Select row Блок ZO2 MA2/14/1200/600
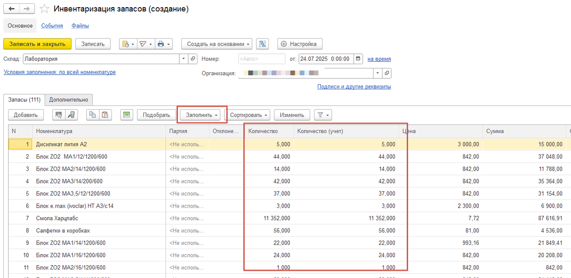The width and height of the screenshot is (571, 278). pyautogui.click(x=289, y=169)
